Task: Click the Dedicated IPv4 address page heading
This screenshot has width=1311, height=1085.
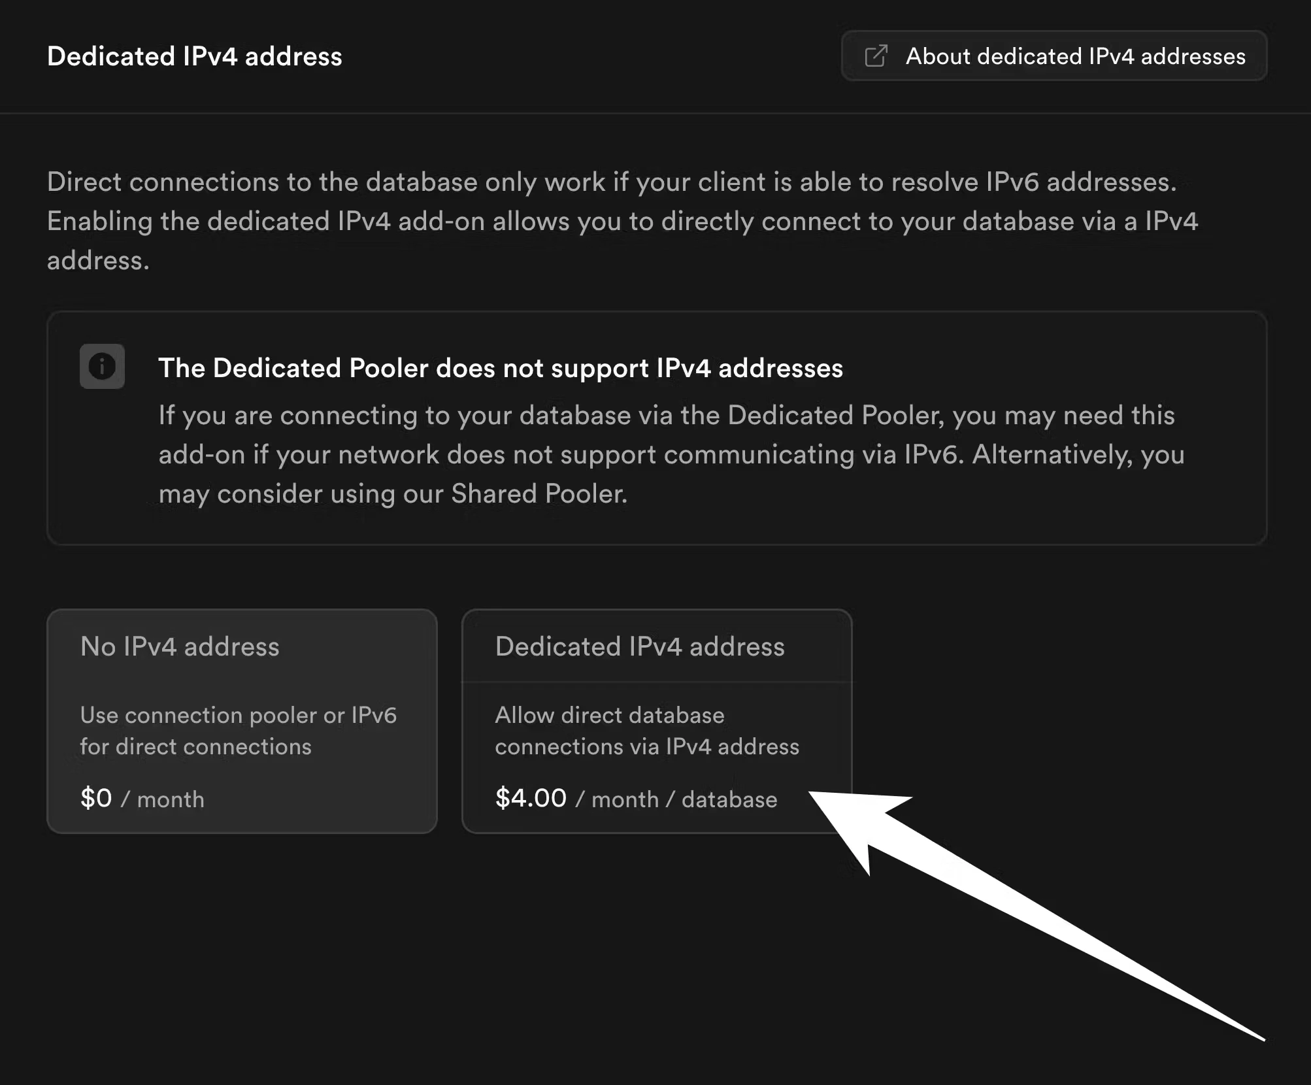Action: tap(194, 56)
